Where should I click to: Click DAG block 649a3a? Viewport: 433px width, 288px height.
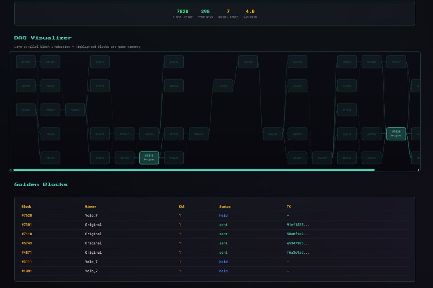(x=149, y=134)
